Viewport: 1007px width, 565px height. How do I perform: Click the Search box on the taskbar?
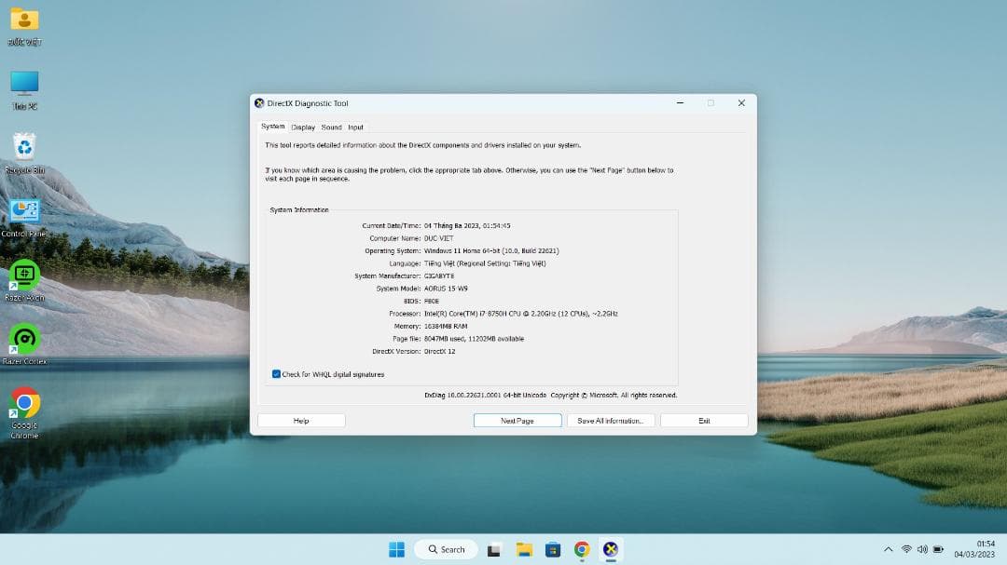446,549
